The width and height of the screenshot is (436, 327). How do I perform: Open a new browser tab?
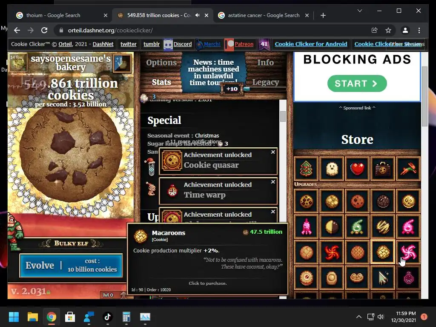click(323, 15)
